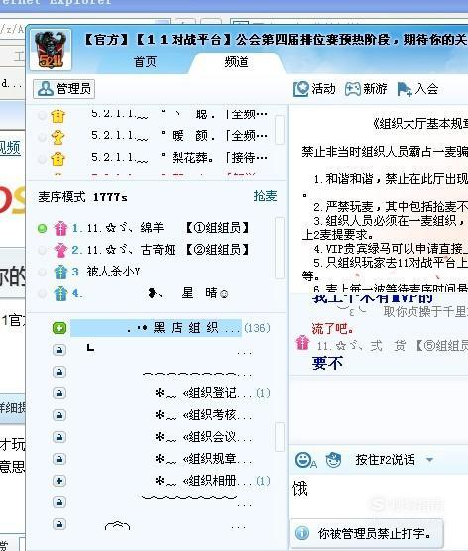Open 活动 activities
This screenshot has width=468, height=551.
coord(314,89)
